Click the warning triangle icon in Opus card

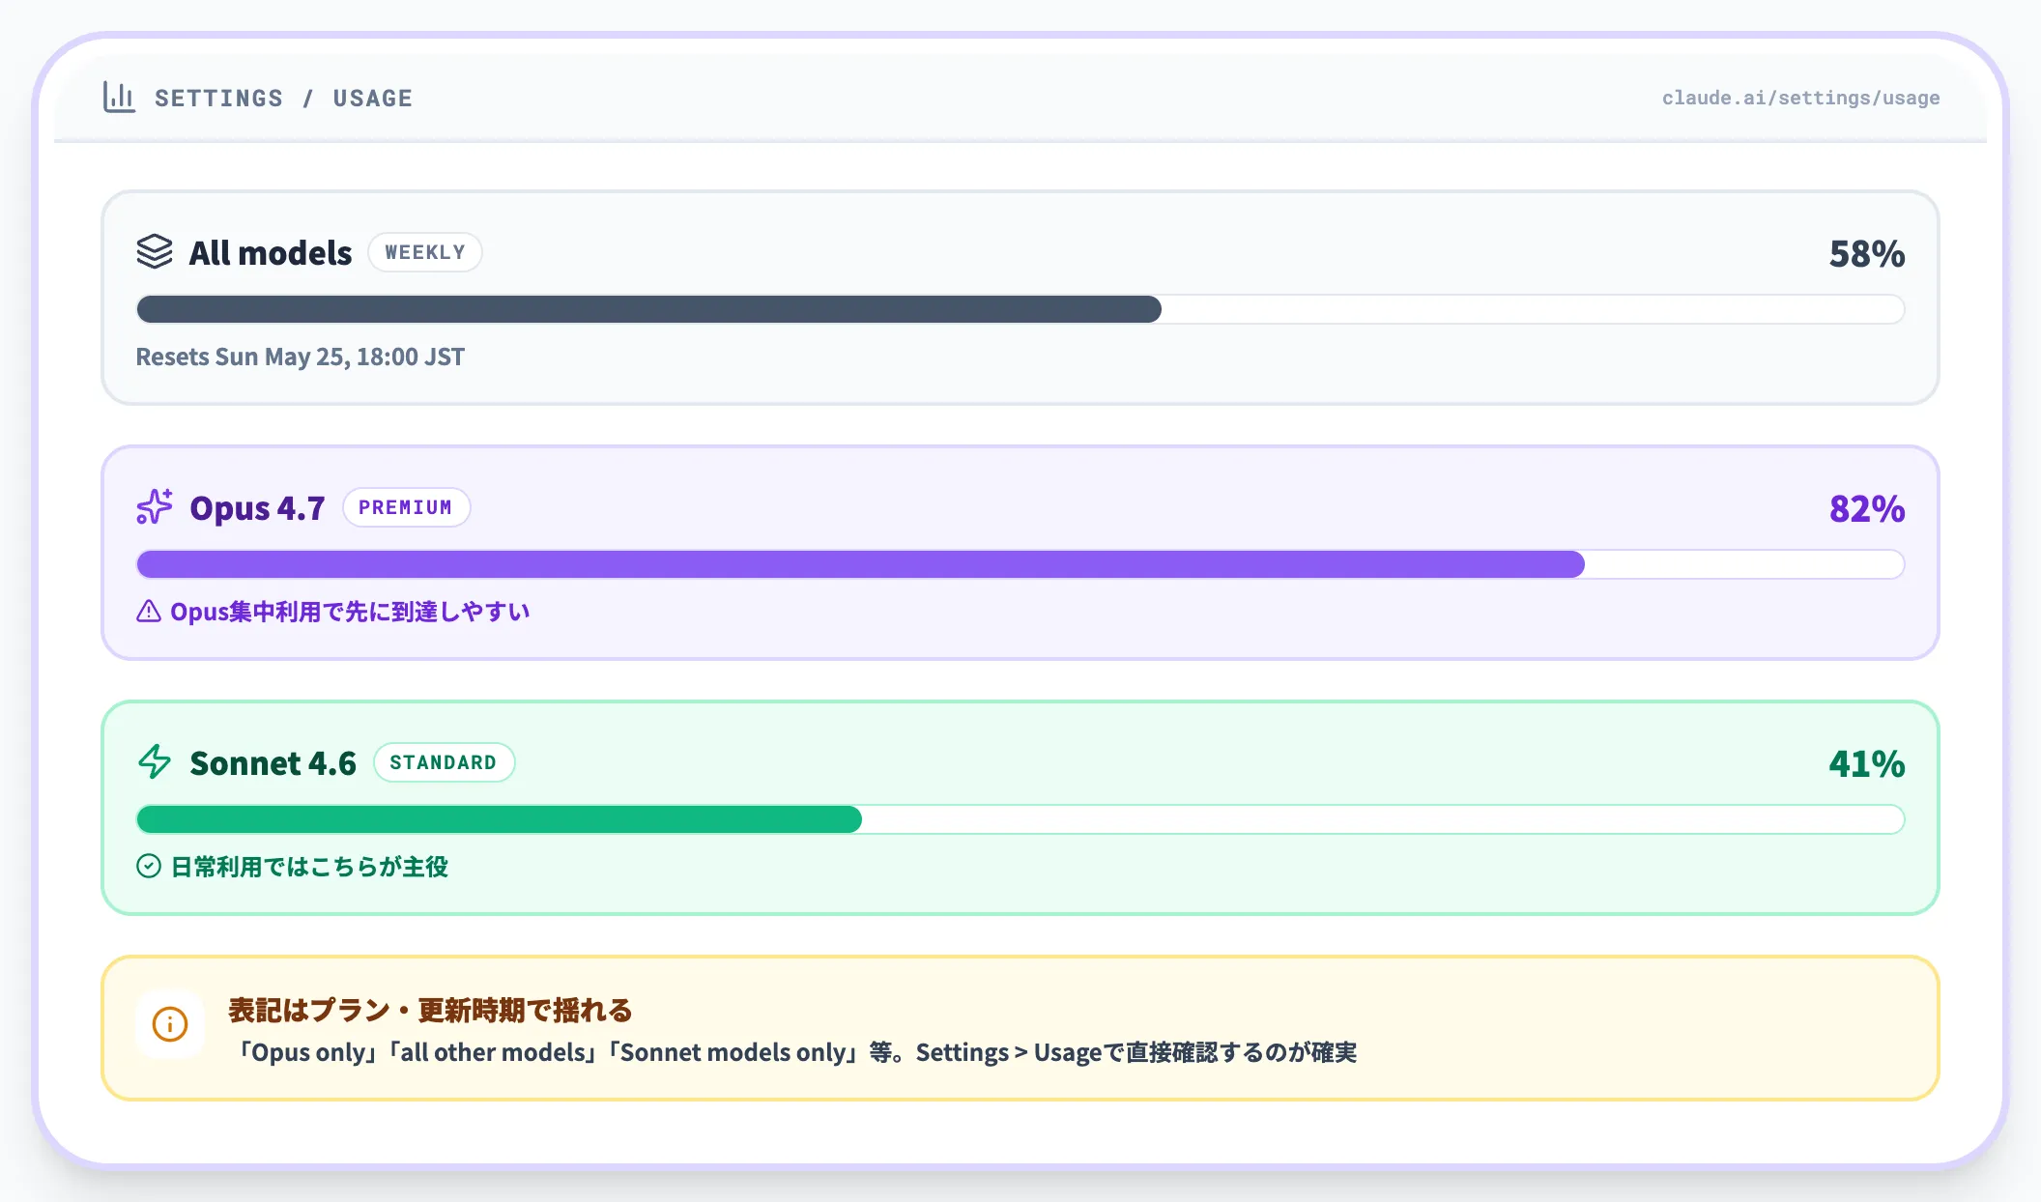pos(149,611)
